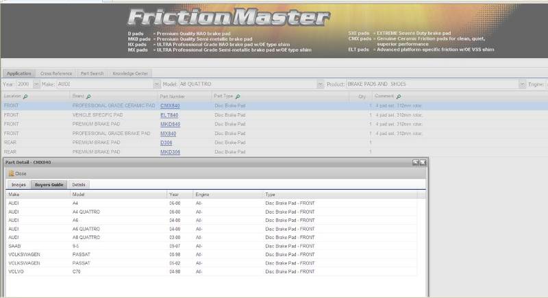
Task: Maximize the Part Detail panel
Action: (416, 162)
